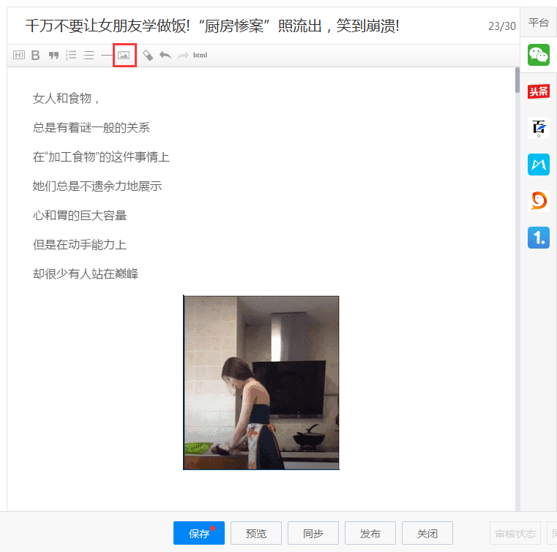Viewport: 557px width, 552px height.
Task: Create an ordered numbered list
Action: (71, 55)
